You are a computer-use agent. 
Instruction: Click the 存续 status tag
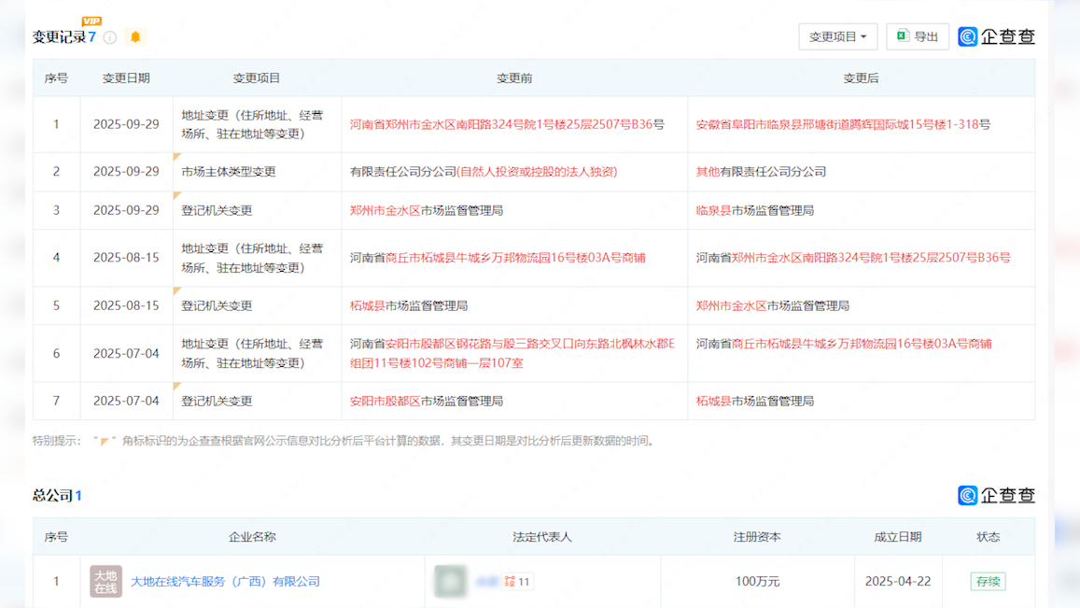(988, 581)
